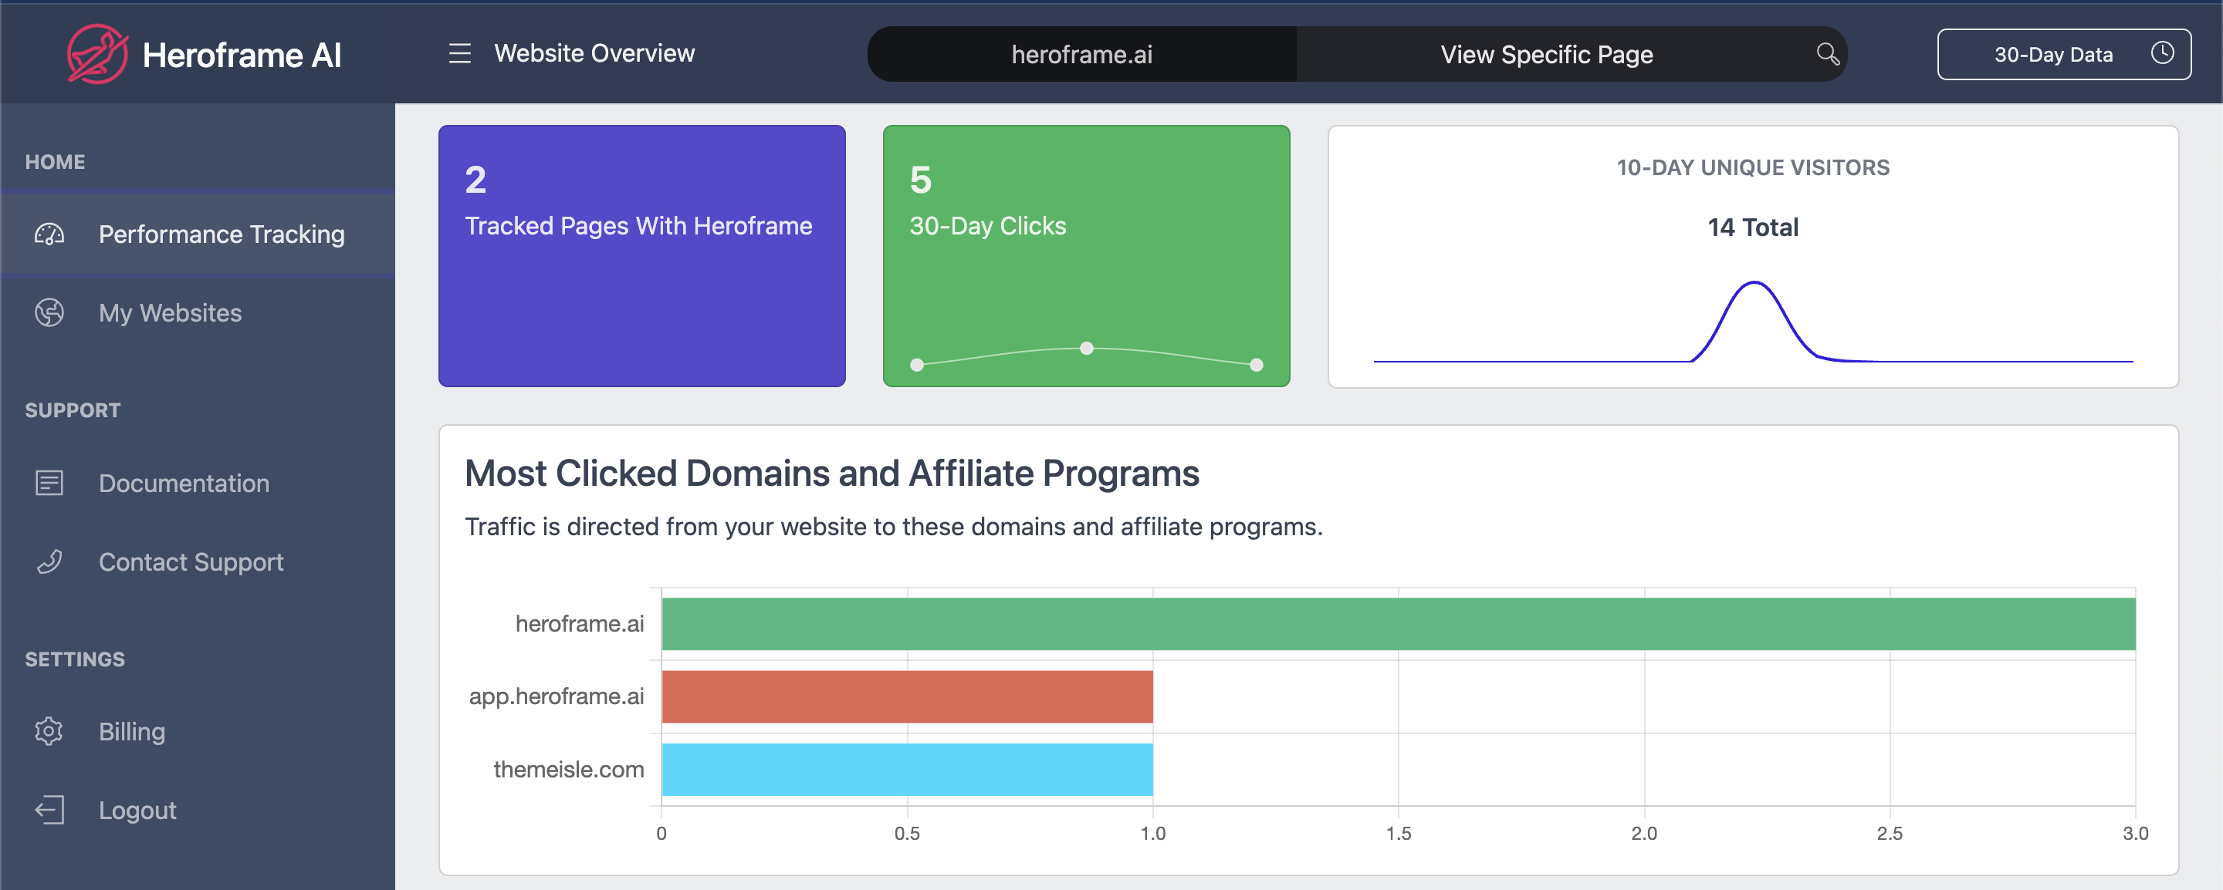This screenshot has width=2223, height=890.
Task: Click the HOME section header
Action: click(x=54, y=161)
